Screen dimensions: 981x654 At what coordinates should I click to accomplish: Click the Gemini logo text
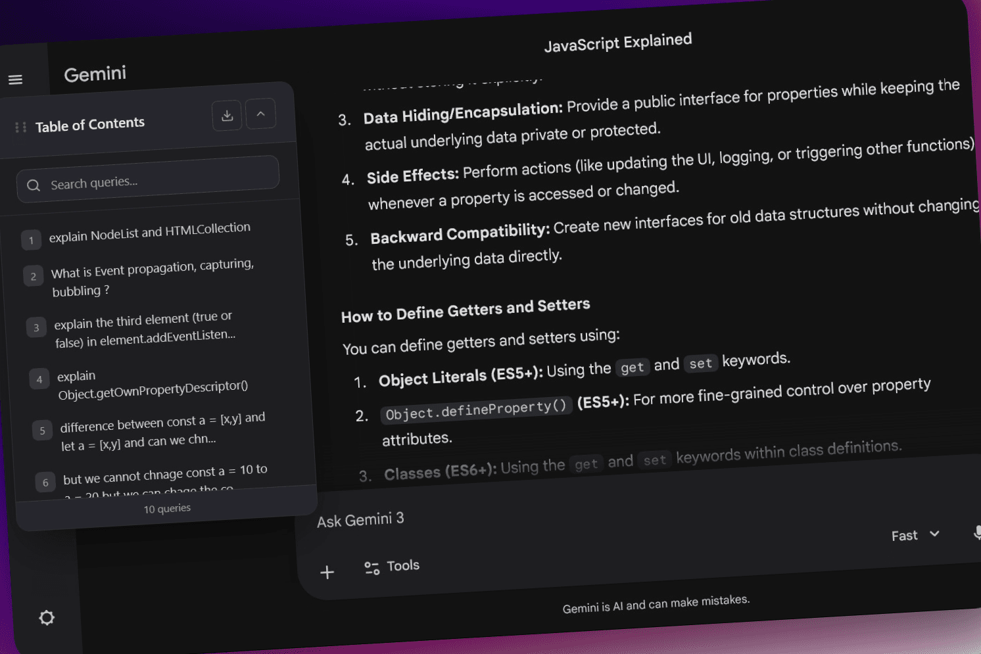coord(95,74)
